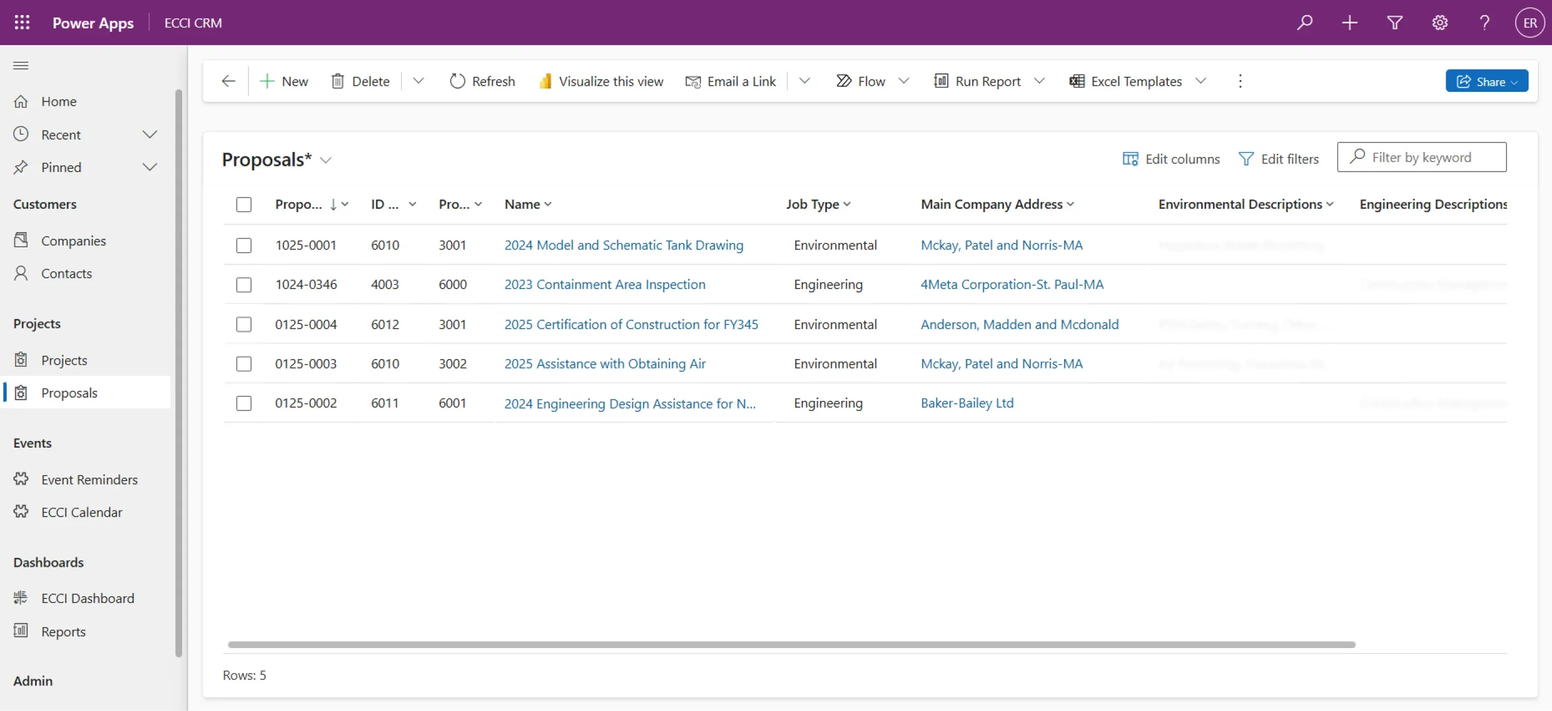
Task: Open the Run Report dropdown arrow
Action: tap(1039, 81)
